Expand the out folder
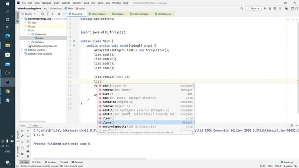299x168 pixels. (x=25, y=27)
